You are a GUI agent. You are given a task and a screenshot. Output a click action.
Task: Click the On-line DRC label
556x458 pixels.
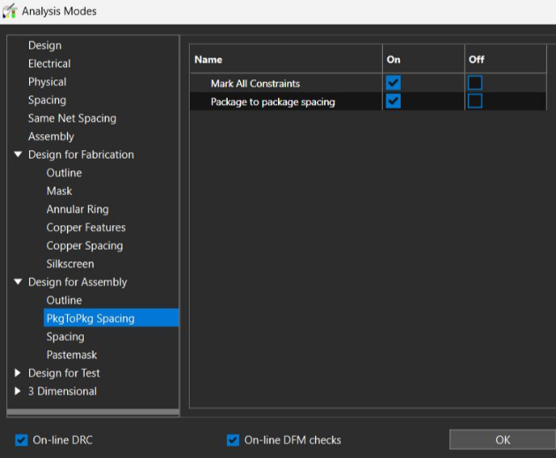(63, 440)
